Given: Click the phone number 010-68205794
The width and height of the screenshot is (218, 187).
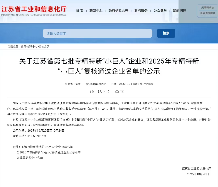Looking at the screenshot, I should coord(37,136).
